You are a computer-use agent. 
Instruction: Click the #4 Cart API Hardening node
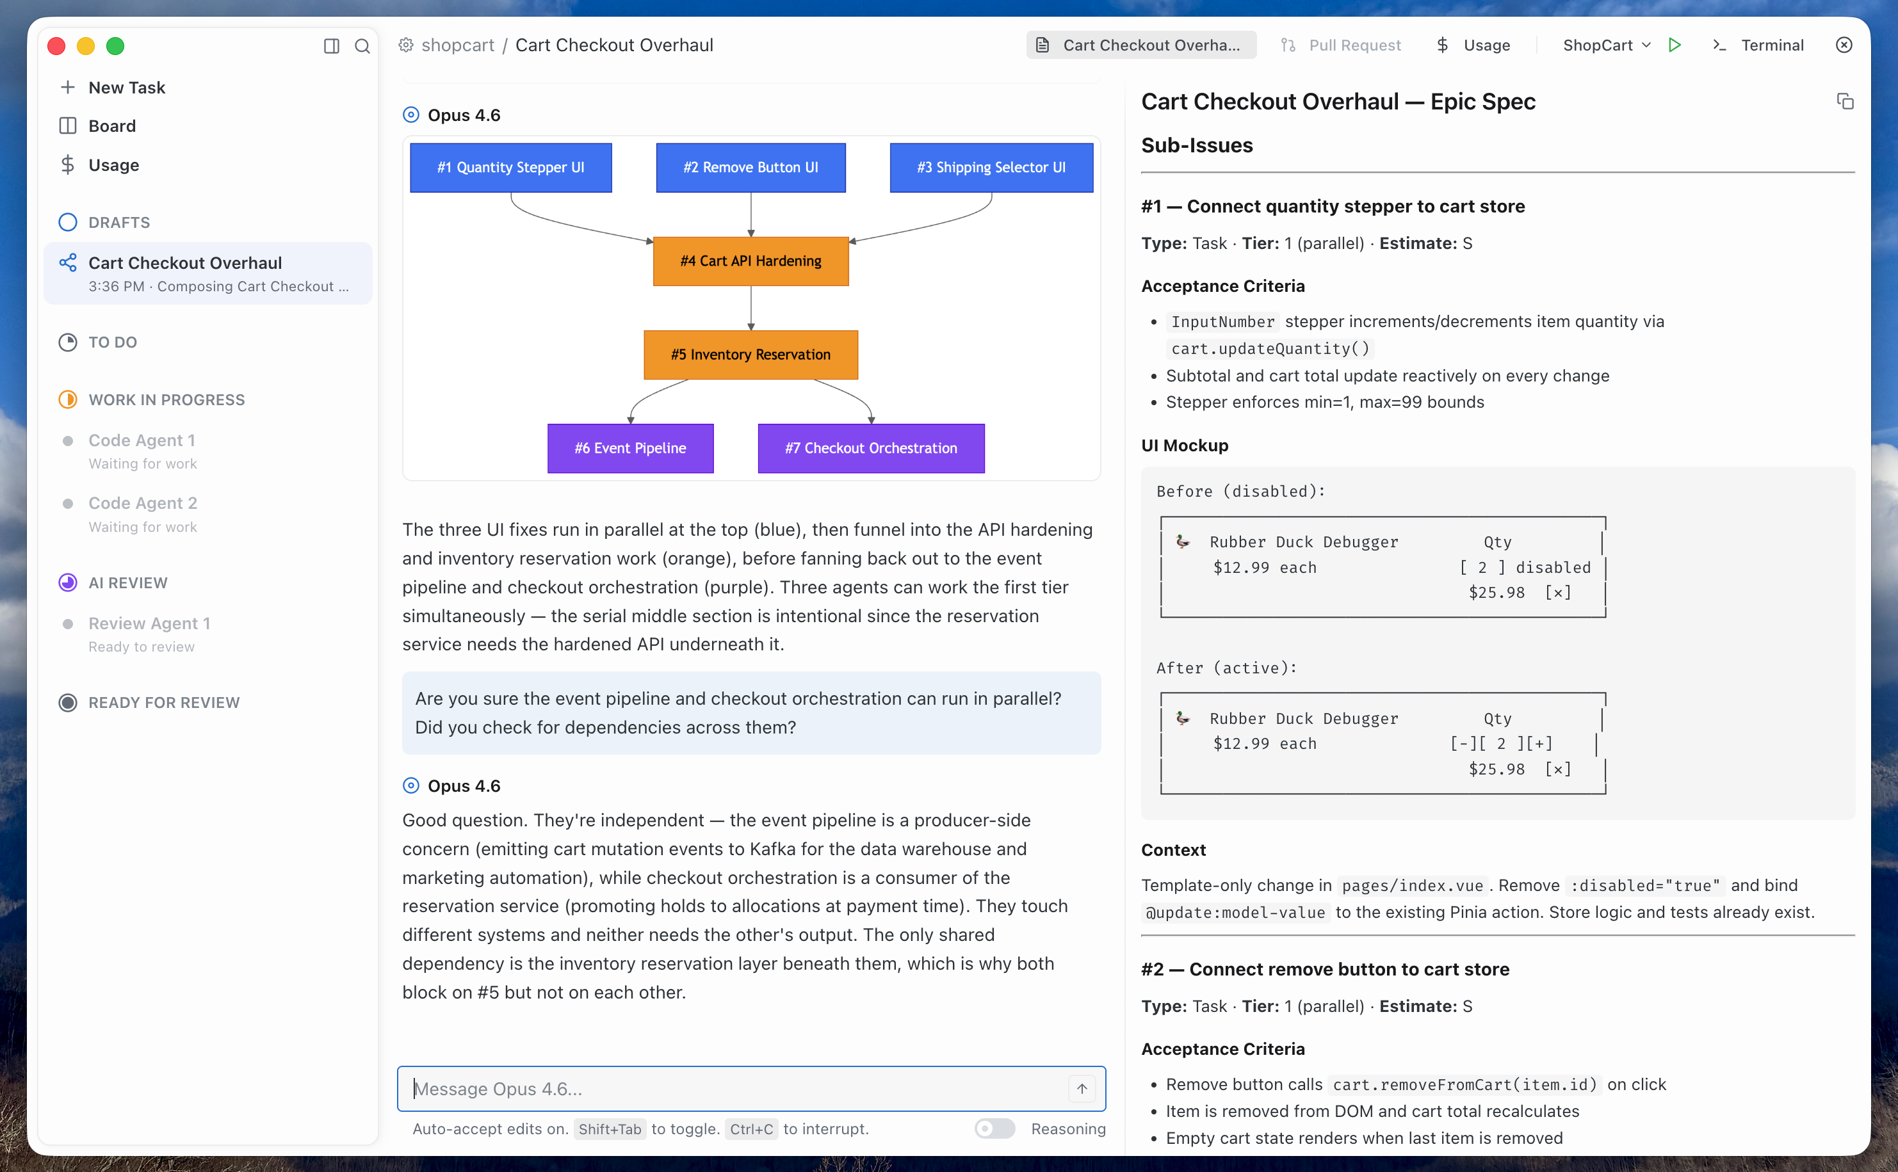tap(750, 261)
